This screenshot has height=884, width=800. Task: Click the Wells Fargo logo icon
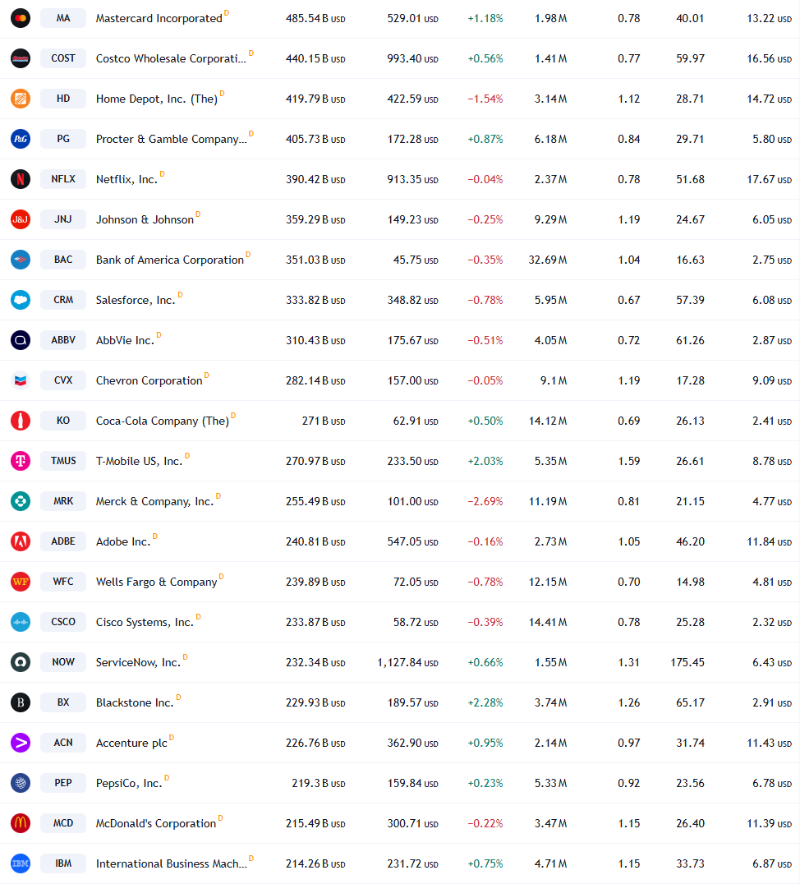(21, 582)
